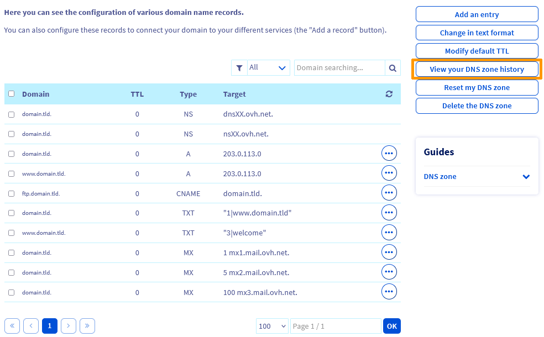Open actions for the A record of domain.tld

(x=389, y=153)
